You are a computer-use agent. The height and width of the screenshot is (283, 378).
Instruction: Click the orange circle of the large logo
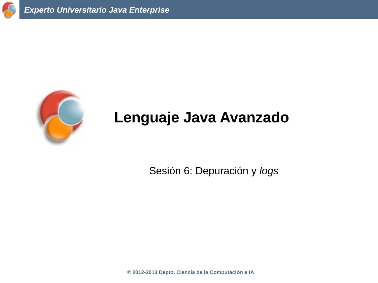pyautogui.click(x=58, y=130)
